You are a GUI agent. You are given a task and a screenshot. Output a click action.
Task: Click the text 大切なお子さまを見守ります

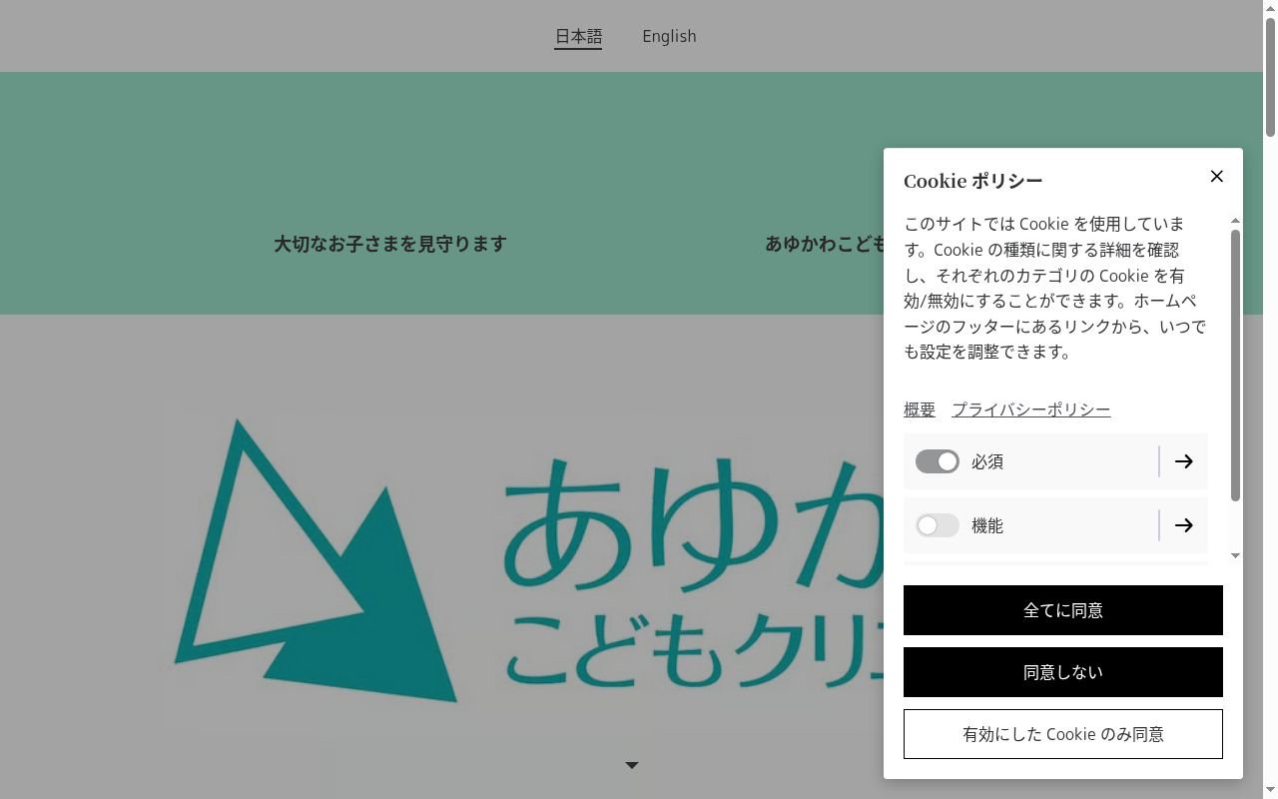[x=390, y=244]
